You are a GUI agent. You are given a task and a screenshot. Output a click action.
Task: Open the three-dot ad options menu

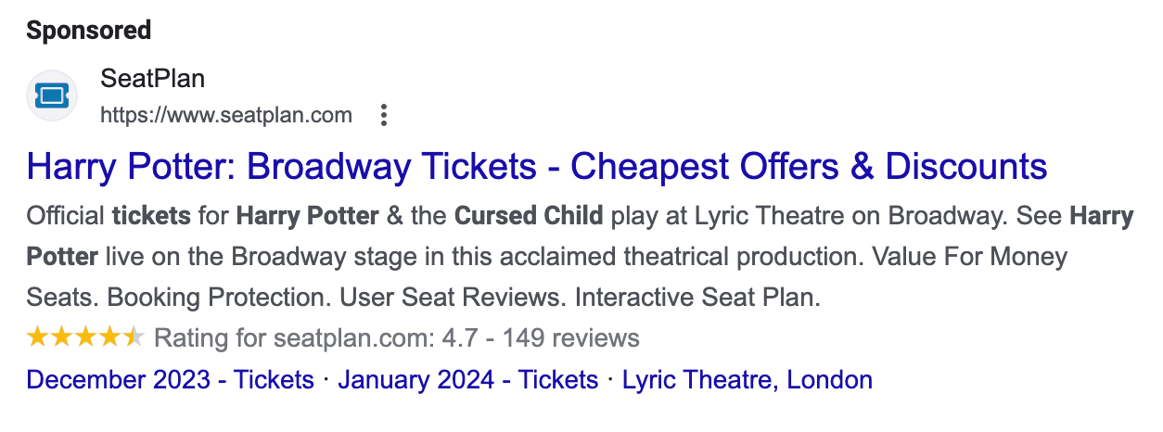(x=383, y=116)
